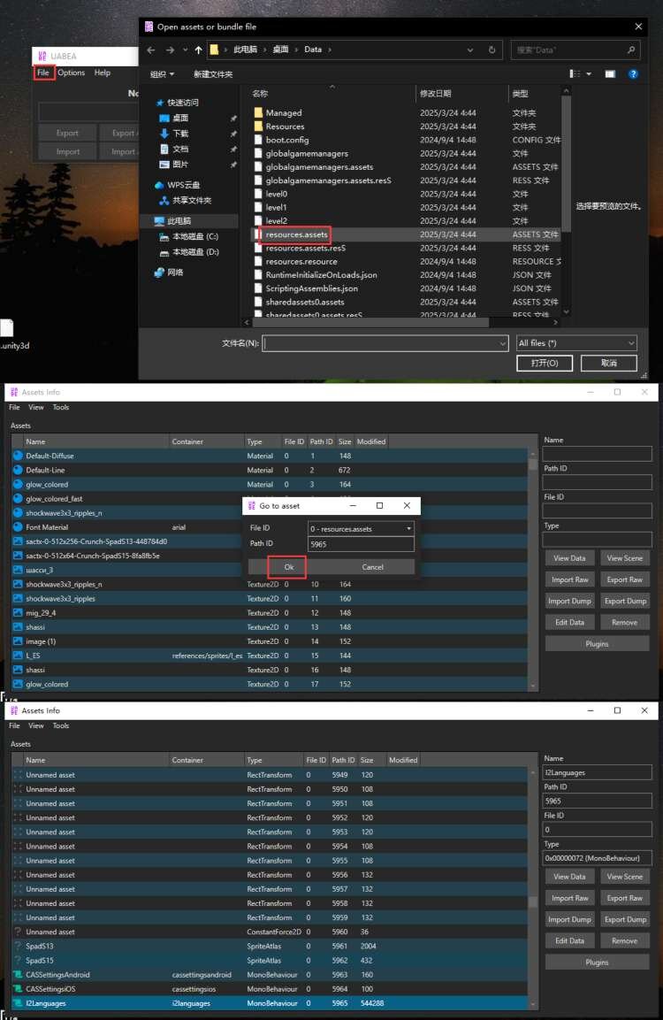
Task: Click Export Dump beside the I2Languages details
Action: click(625, 920)
